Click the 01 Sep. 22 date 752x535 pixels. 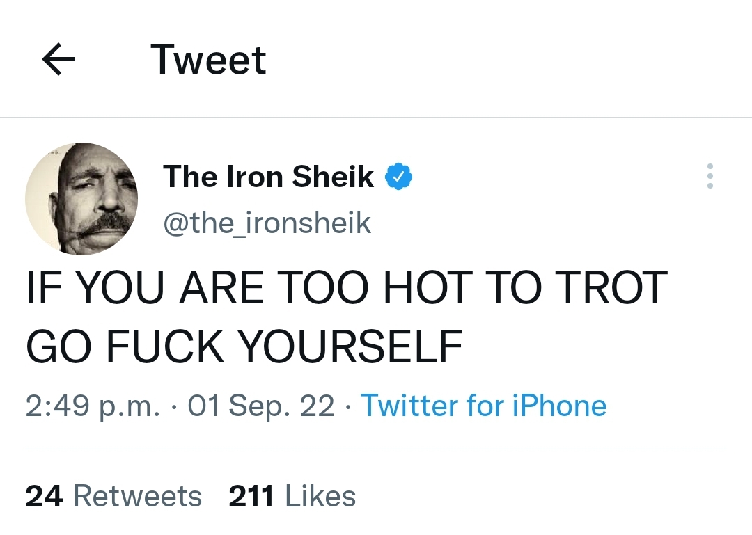click(261, 406)
